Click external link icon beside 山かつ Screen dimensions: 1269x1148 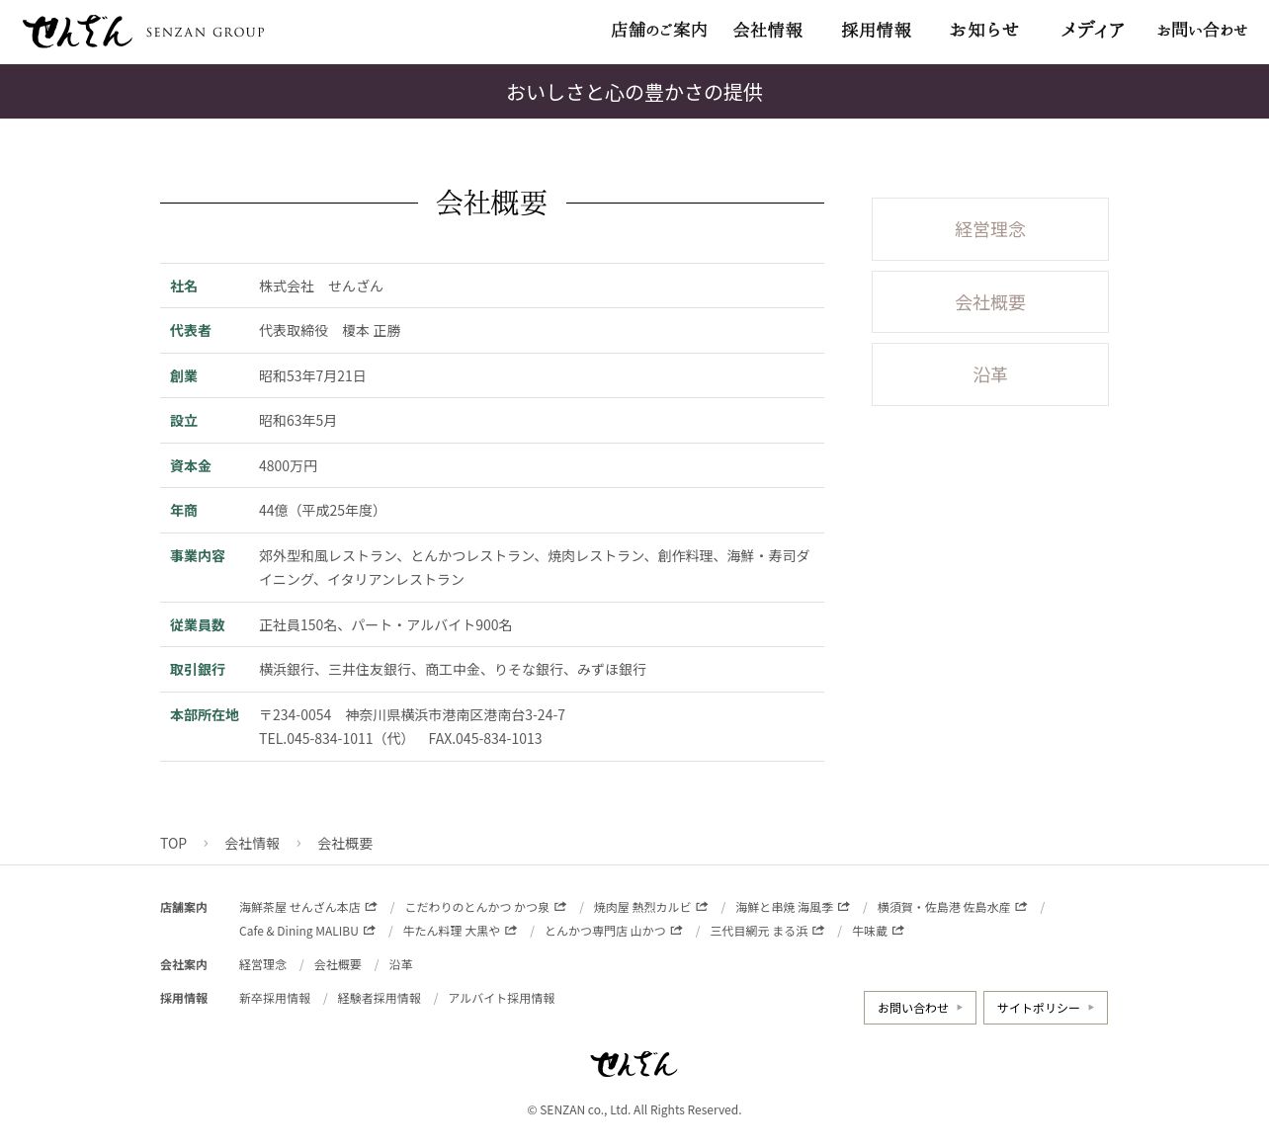click(677, 930)
